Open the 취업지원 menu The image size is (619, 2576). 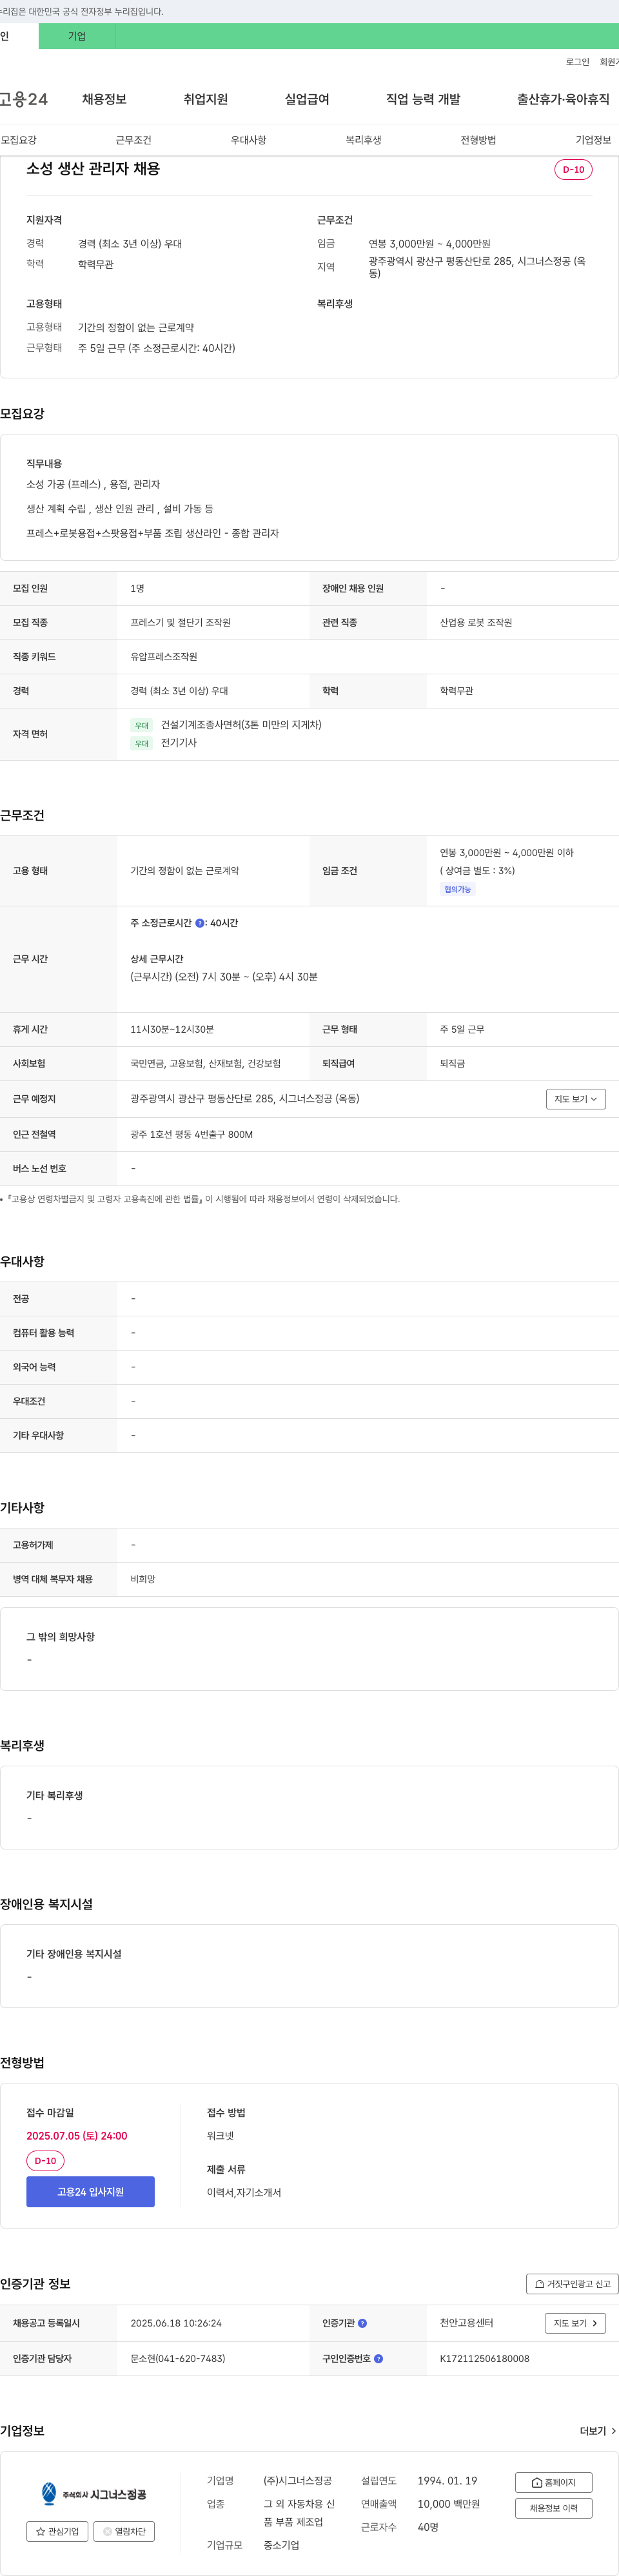click(x=205, y=99)
